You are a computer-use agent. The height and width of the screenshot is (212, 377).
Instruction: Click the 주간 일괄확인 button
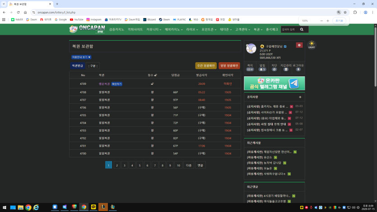(x=206, y=66)
